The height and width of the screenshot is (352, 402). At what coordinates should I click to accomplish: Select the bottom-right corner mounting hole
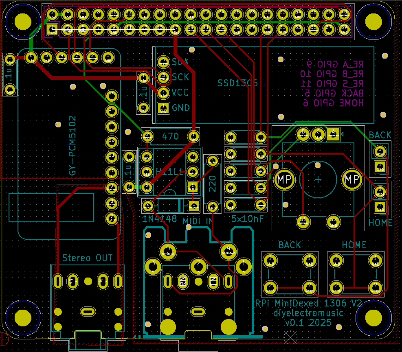coord(372,317)
